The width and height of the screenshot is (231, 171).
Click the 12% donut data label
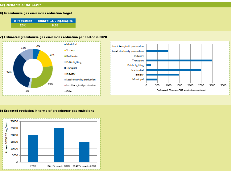[x=23, y=48]
